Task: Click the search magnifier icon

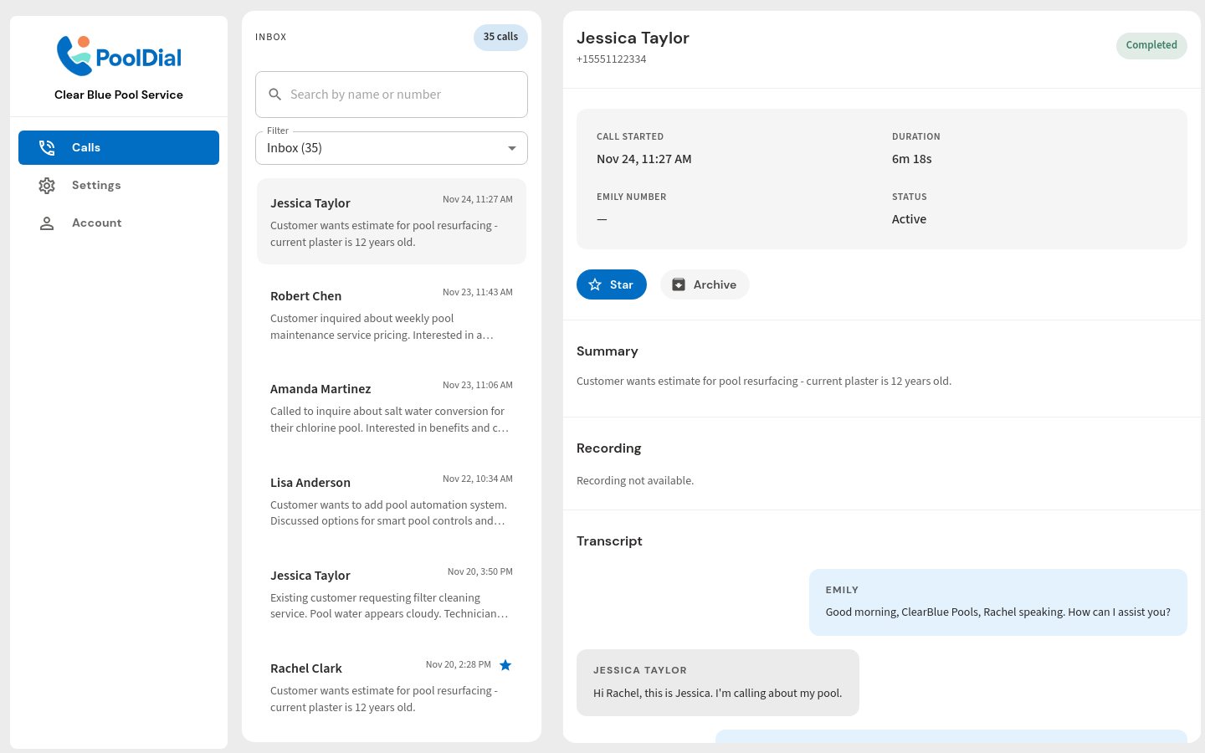Action: point(275,94)
